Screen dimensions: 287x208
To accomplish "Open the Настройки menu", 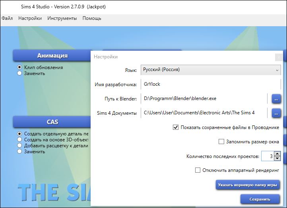I will 30,18.
